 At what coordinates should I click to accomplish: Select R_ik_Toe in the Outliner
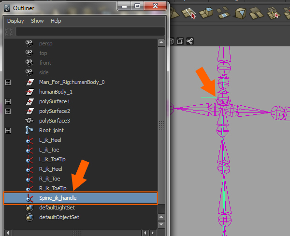50,179
